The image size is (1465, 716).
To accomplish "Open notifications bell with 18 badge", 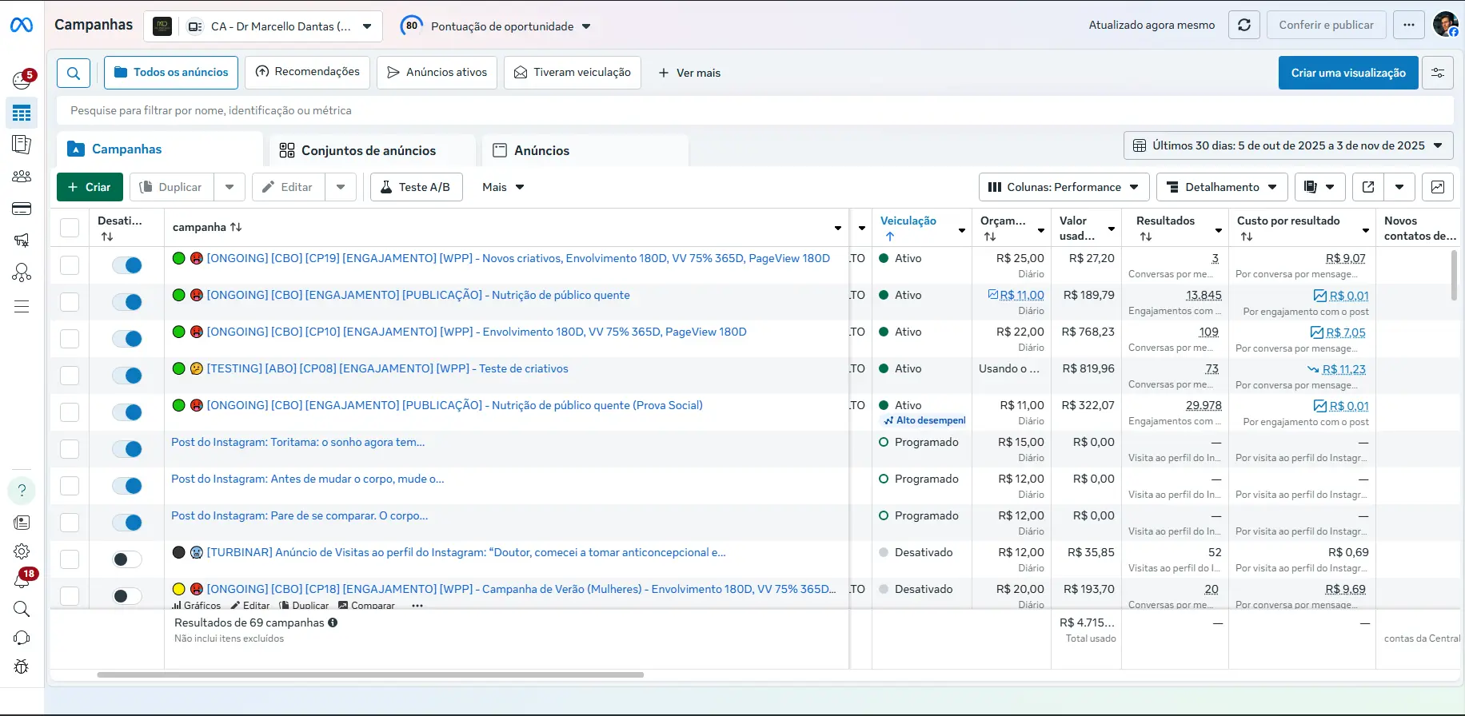I will pos(22,580).
